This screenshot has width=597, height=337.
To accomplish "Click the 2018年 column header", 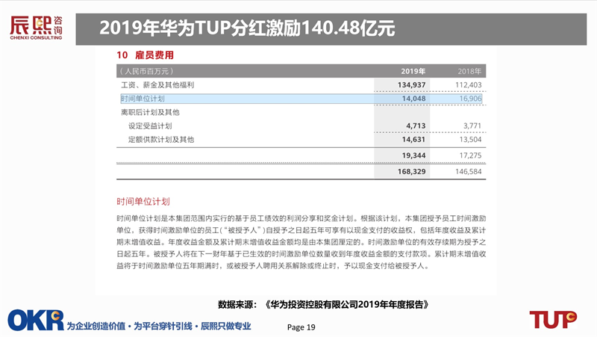I will coord(469,71).
